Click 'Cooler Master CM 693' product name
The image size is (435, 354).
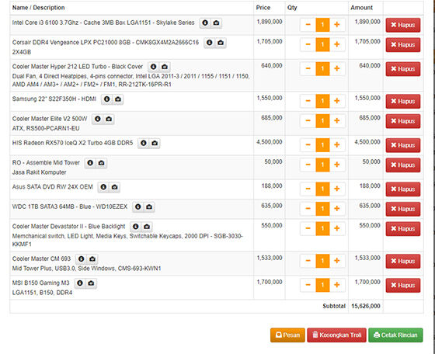[x=42, y=259]
